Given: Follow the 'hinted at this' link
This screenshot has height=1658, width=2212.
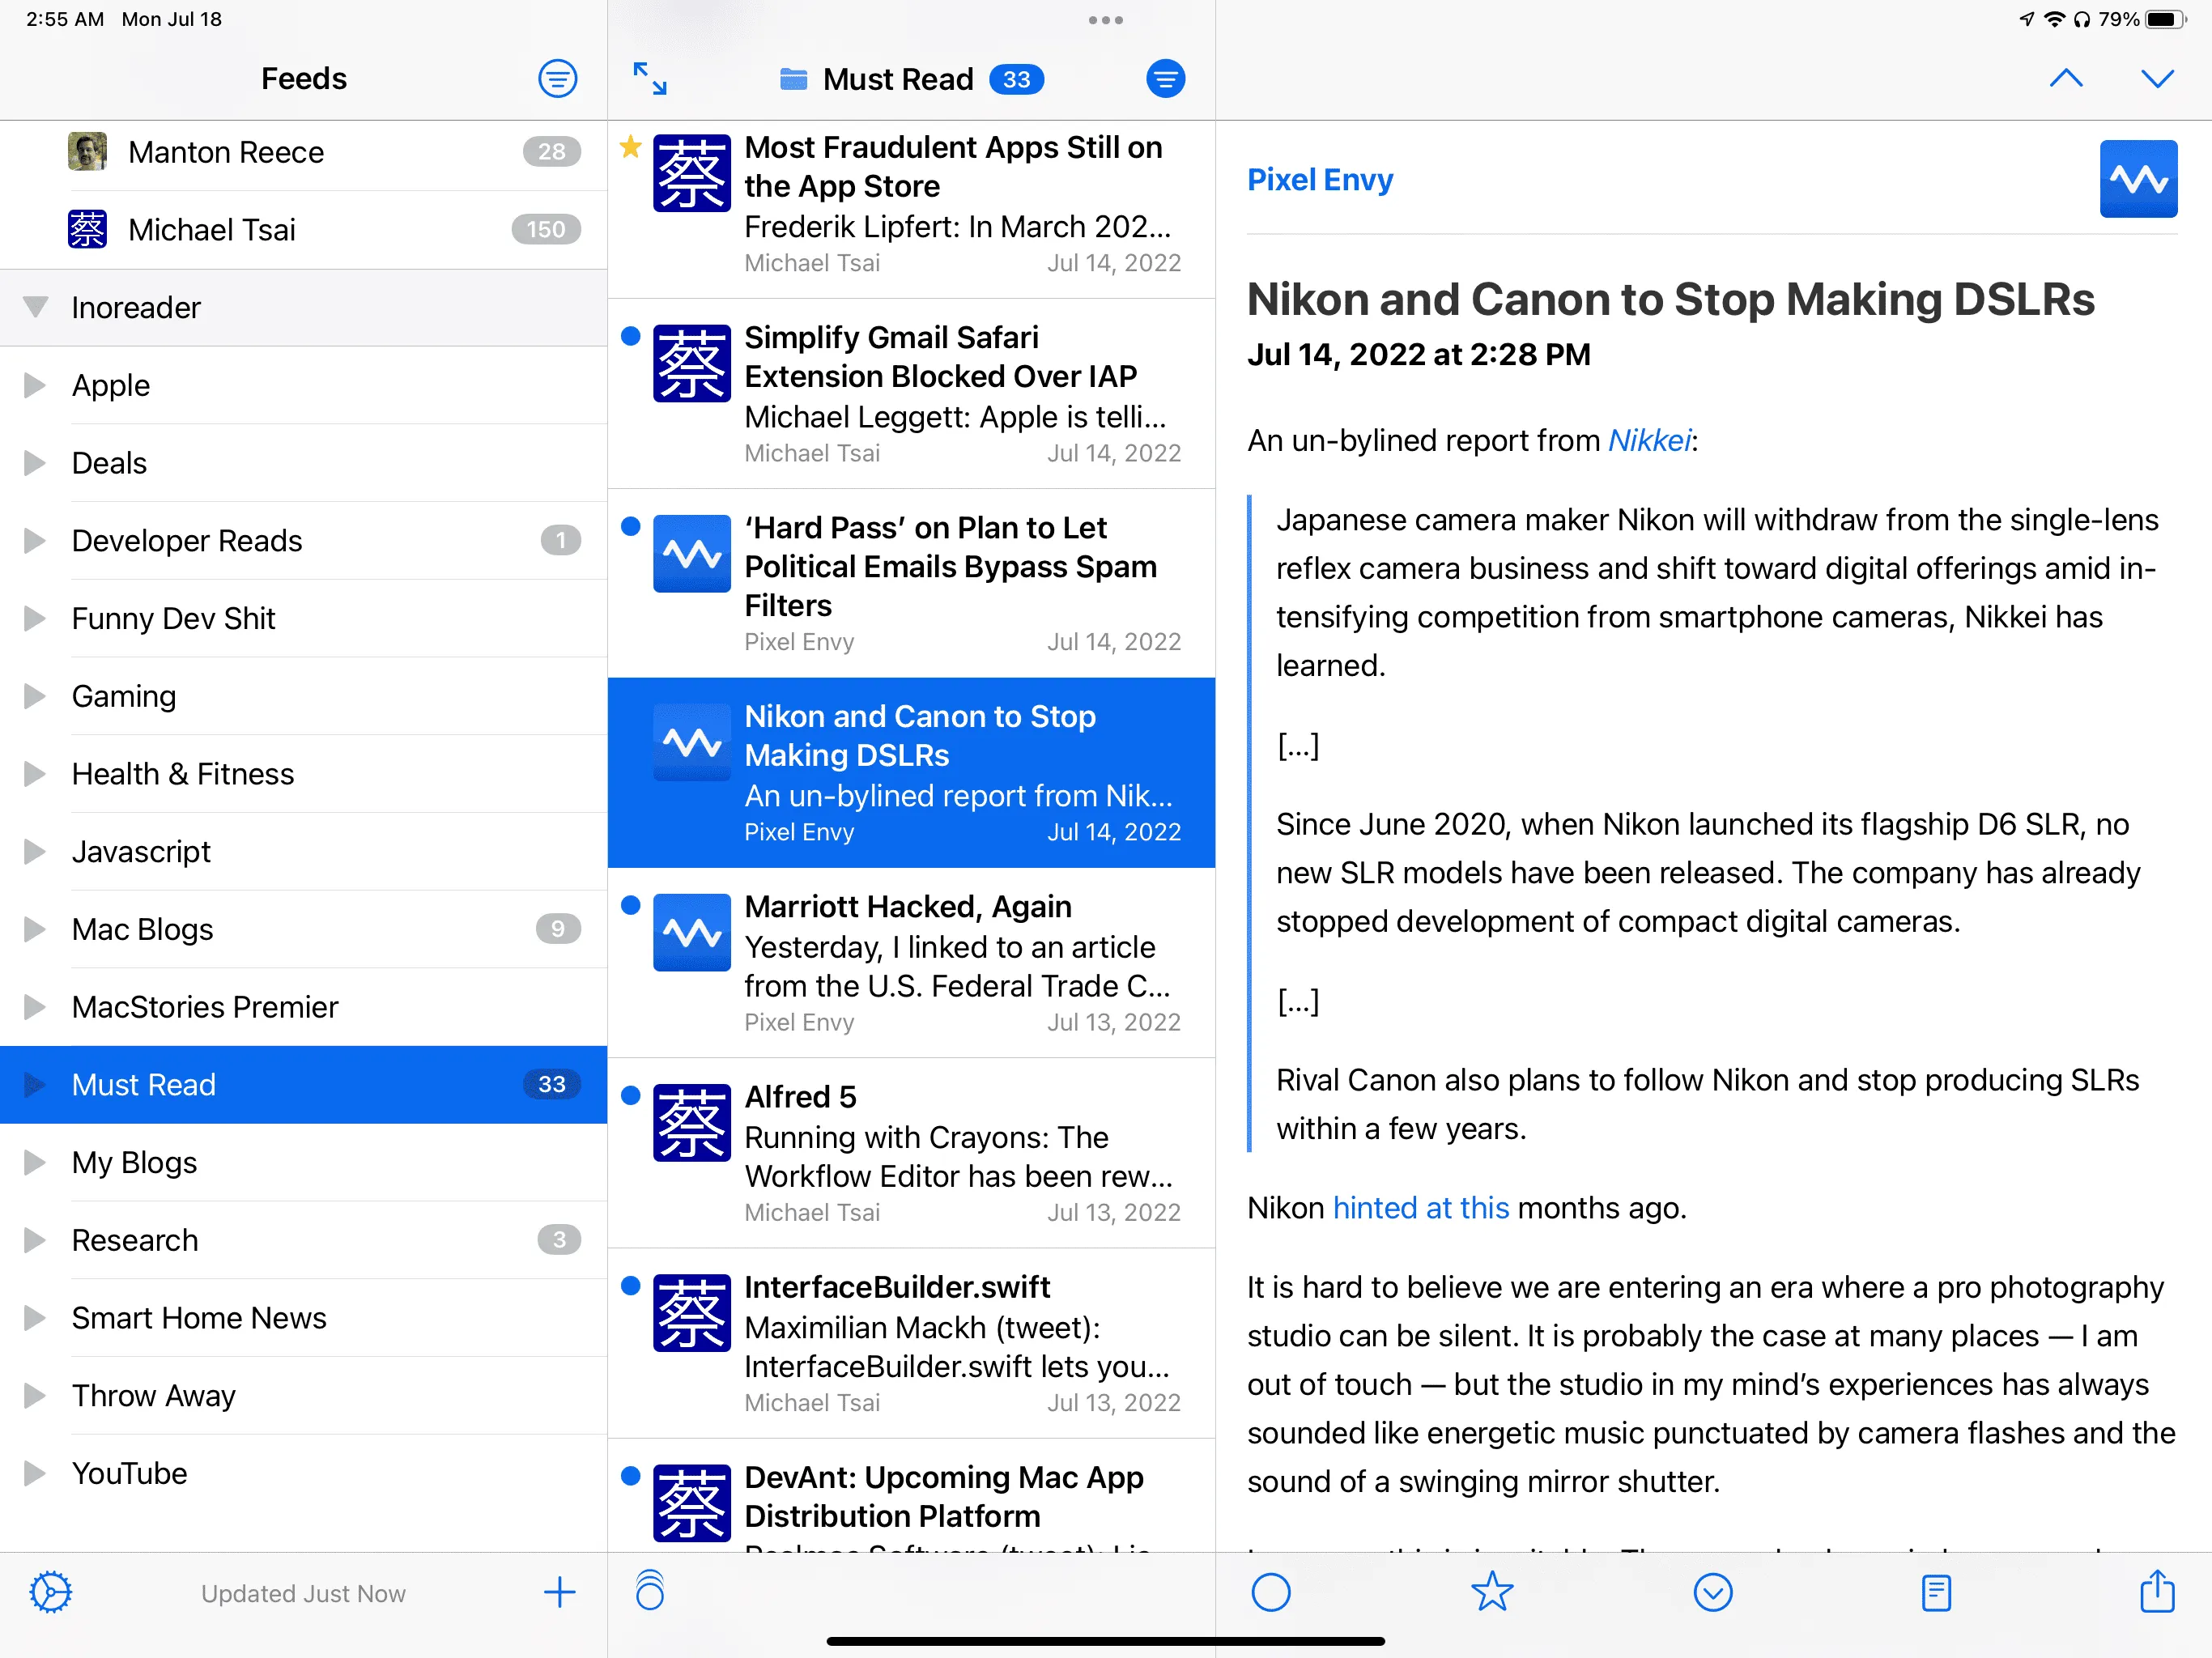Looking at the screenshot, I should pyautogui.click(x=1420, y=1207).
